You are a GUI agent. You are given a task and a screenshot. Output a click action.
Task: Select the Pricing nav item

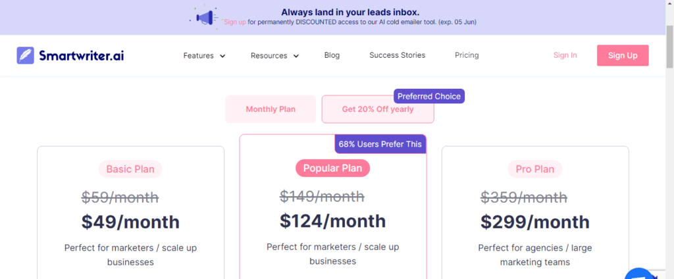[x=467, y=55]
